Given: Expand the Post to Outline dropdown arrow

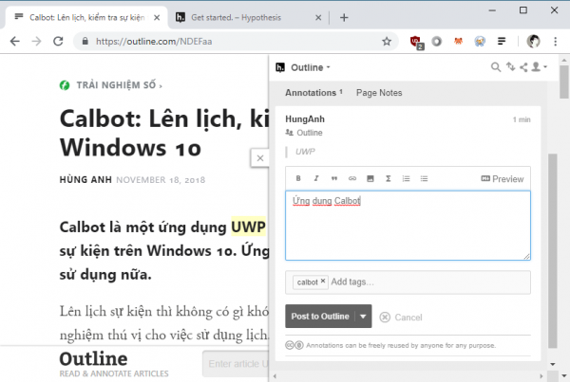Looking at the screenshot, I should coord(363,317).
